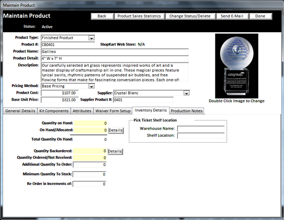Viewport: 284px width, 220px height.
Task: Click the Product Name field Galileo
Action: 115,52
